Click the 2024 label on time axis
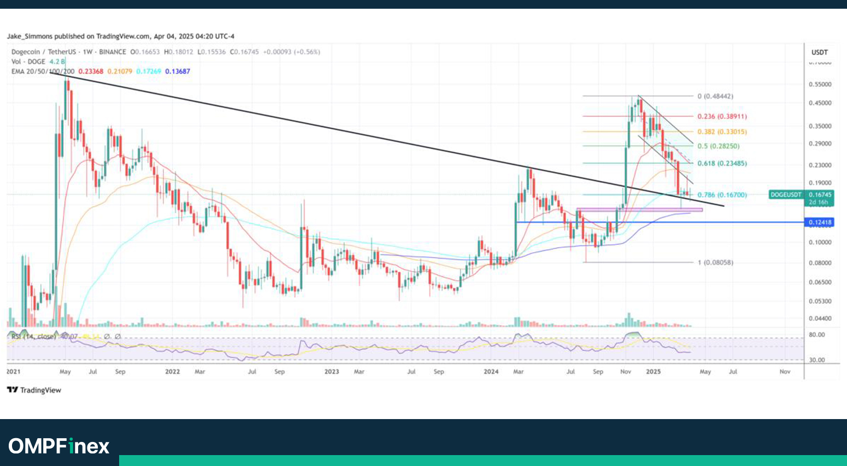The height and width of the screenshot is (466, 847). [x=491, y=372]
